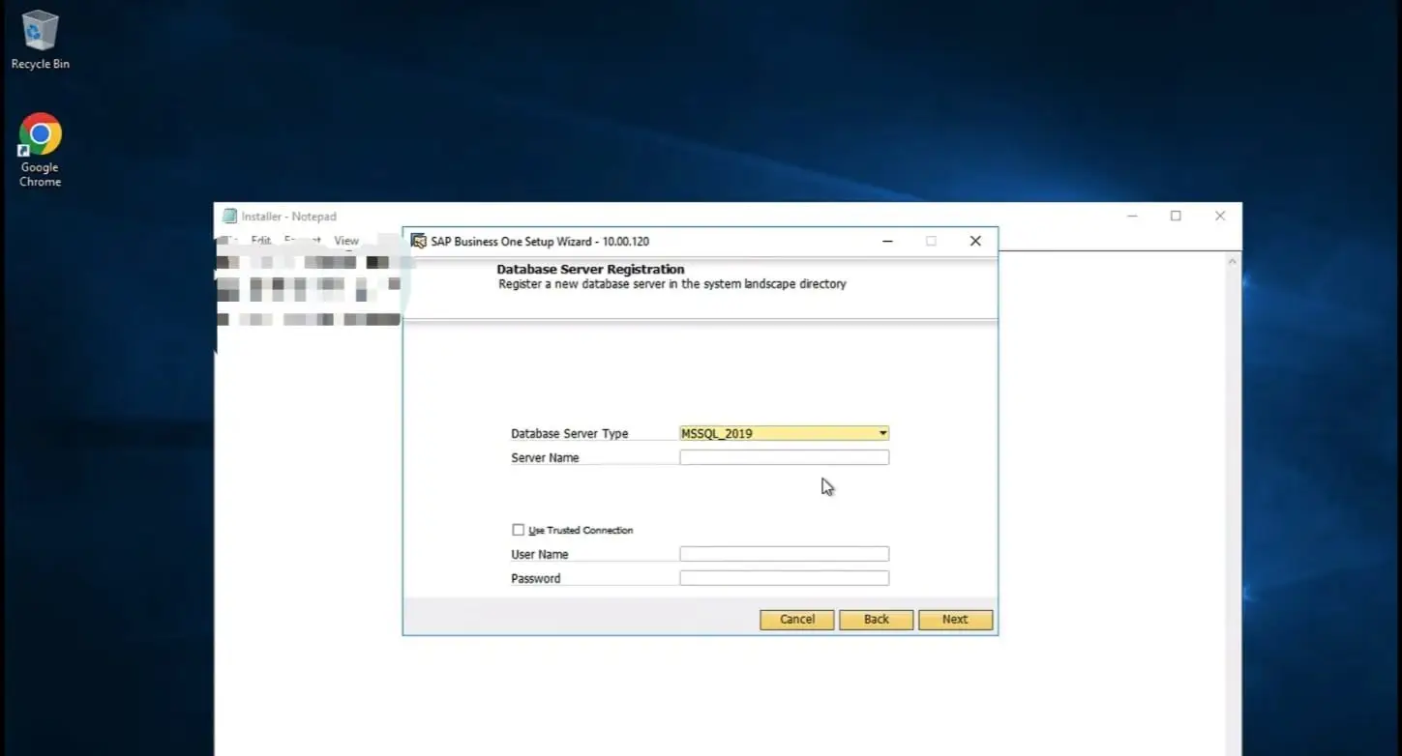Enable the Use Trusted Connection checkbox
The height and width of the screenshot is (756, 1402).
click(518, 530)
